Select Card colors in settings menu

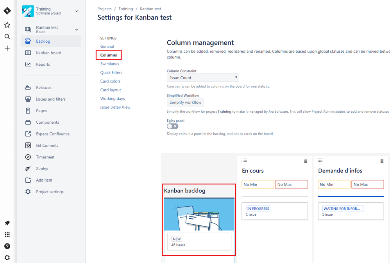click(110, 81)
